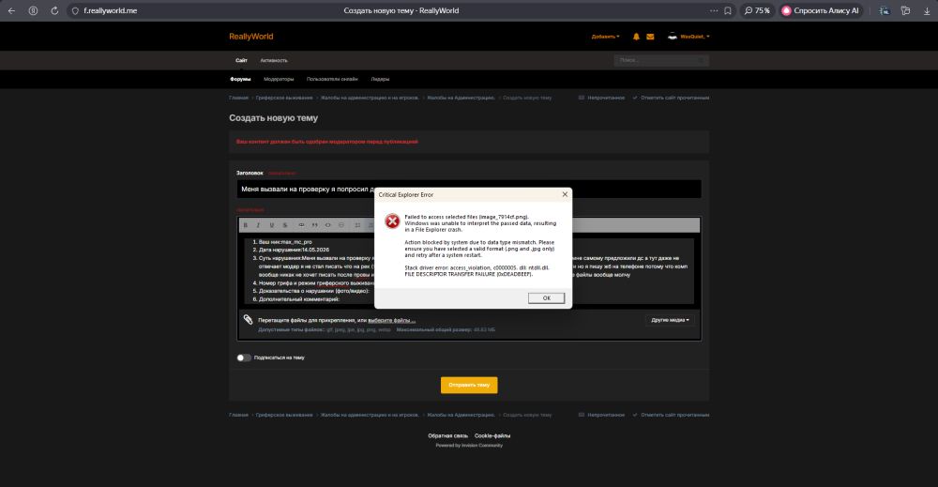
Task: Open the NL extension icon
Action: pos(885,10)
